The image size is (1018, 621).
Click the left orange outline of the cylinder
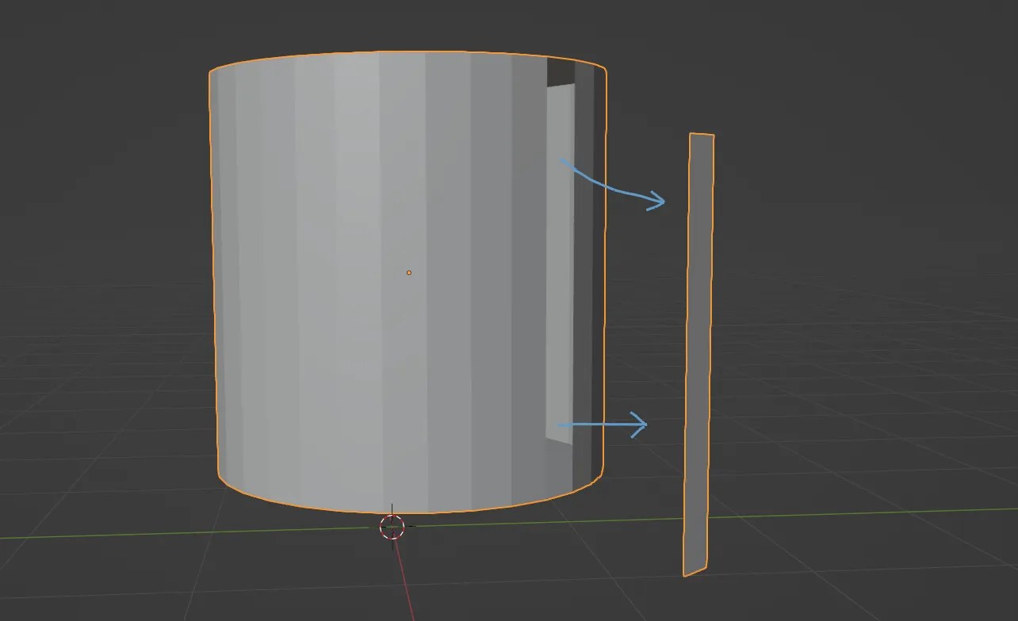[x=212, y=277]
